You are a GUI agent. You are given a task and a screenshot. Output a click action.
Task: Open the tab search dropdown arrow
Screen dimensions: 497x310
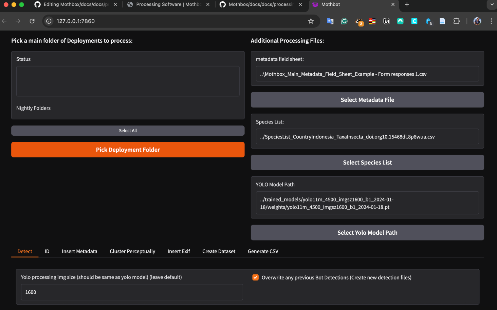click(492, 4)
